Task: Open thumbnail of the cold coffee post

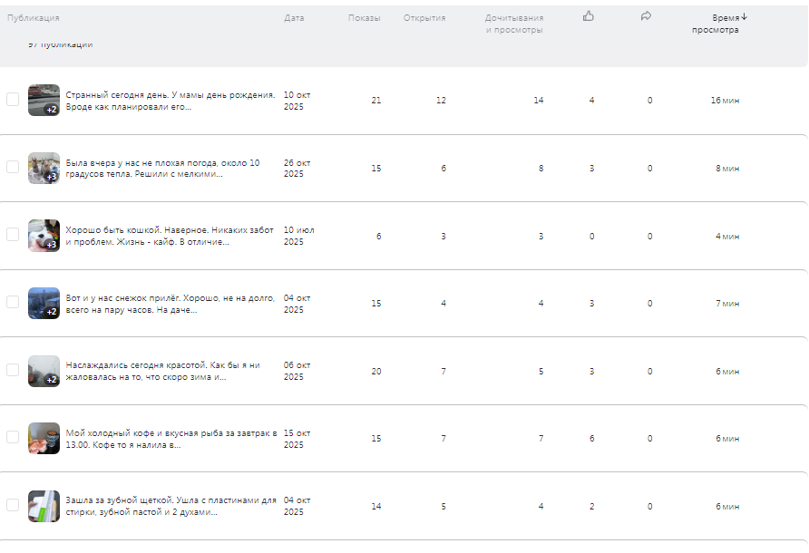Action: 44,439
